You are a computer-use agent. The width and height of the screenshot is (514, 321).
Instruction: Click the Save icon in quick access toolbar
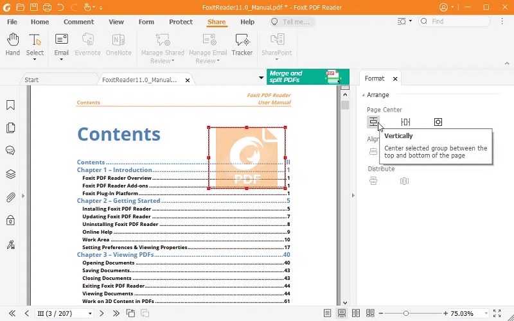(34, 7)
